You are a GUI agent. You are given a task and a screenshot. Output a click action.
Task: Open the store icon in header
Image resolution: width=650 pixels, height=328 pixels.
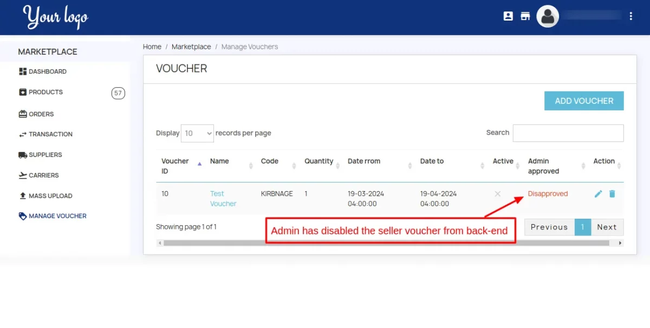point(525,16)
